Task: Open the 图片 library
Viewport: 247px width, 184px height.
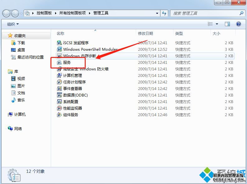Action: 21,86
